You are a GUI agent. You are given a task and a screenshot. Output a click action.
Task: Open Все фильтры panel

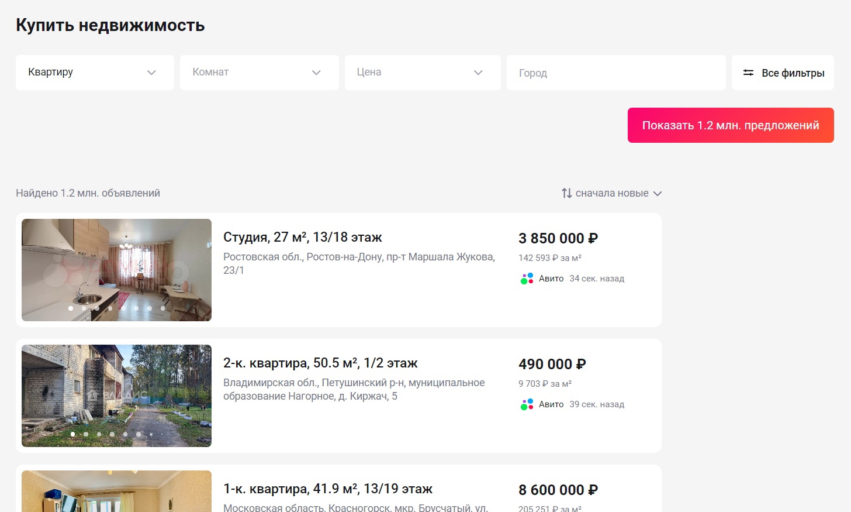[783, 73]
